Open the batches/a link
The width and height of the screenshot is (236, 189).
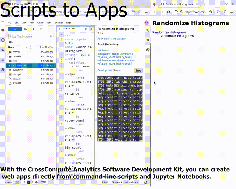tap(103, 50)
